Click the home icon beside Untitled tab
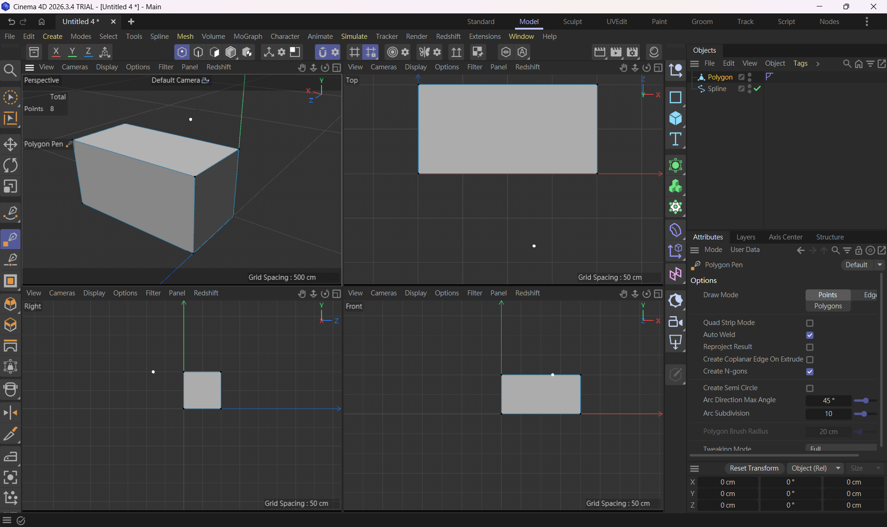 pyautogui.click(x=42, y=22)
